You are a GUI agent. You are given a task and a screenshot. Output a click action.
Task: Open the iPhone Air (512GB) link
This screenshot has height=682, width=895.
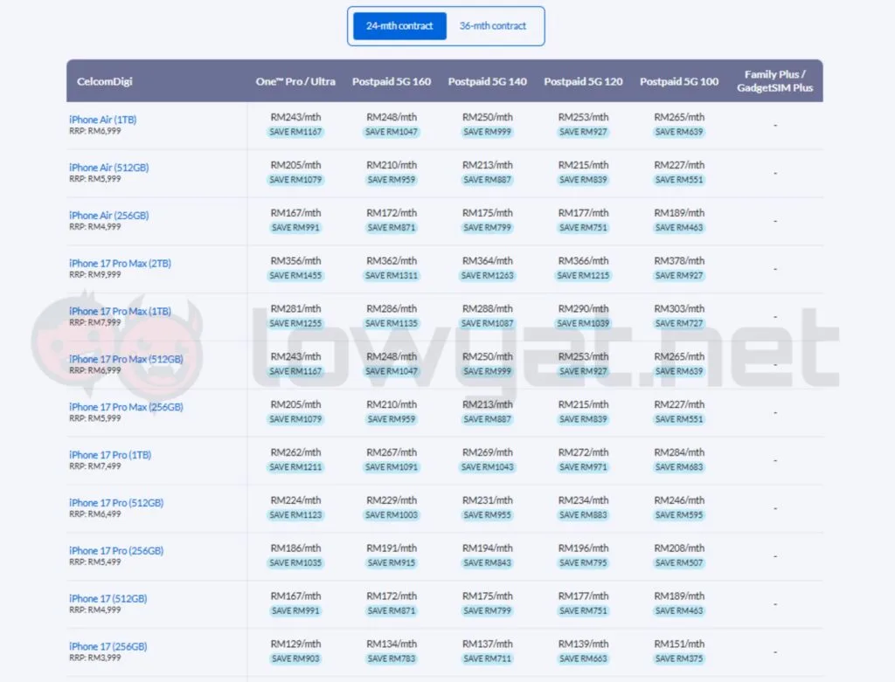[109, 168]
